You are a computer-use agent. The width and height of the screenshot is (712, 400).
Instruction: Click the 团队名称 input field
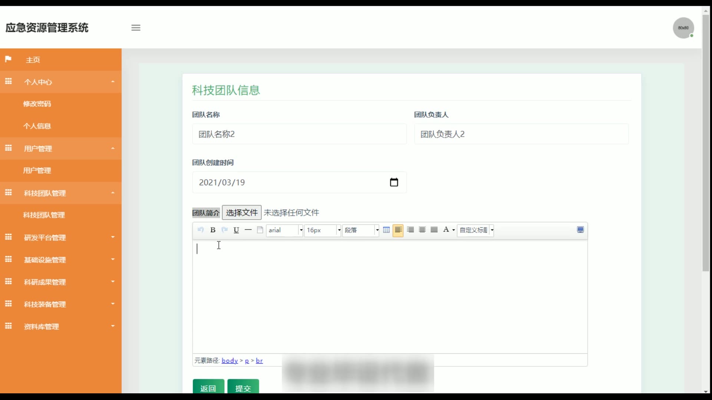coord(299,134)
